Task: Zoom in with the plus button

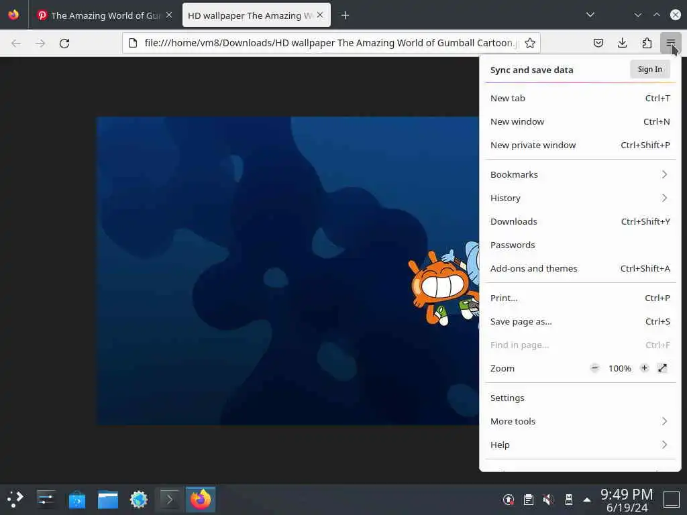Action: click(644, 368)
